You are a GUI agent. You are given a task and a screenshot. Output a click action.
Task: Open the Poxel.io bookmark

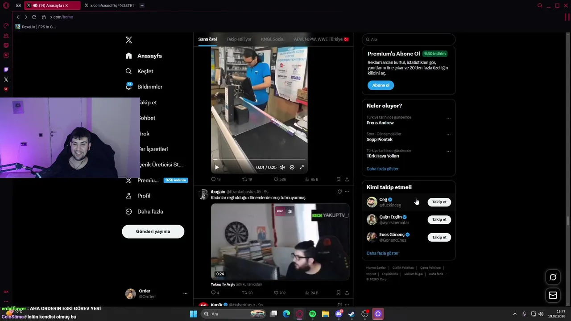point(36,27)
